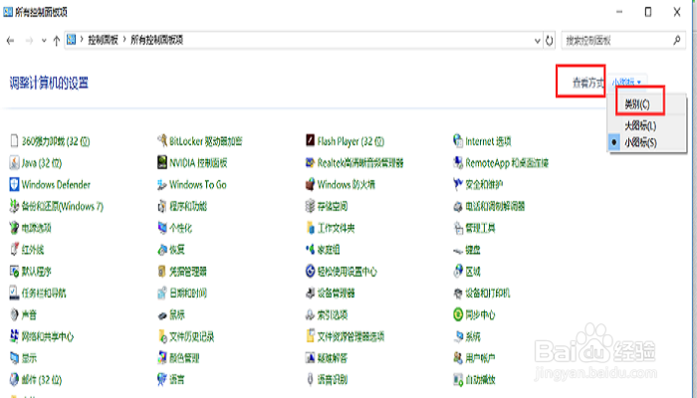Click the 语音识别 microphone icon
Image resolution: width=697 pixels, height=398 pixels.
[311, 379]
